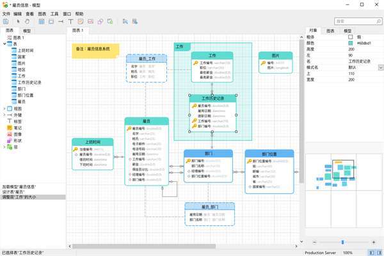
Task: Select 图表 1 item in the tree
Action: (x=19, y=38)
